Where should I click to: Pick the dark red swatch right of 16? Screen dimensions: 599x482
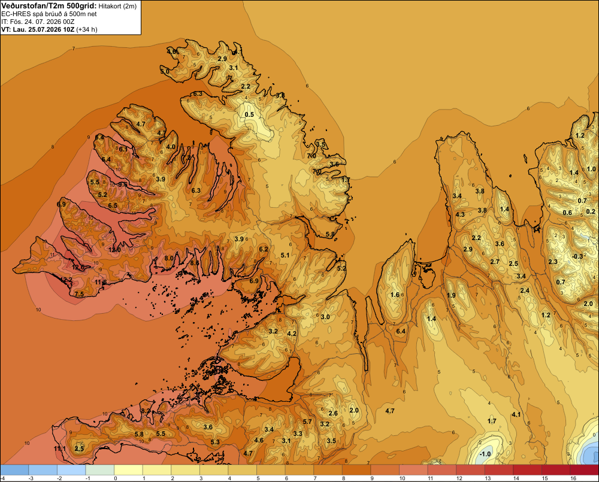[585, 470]
